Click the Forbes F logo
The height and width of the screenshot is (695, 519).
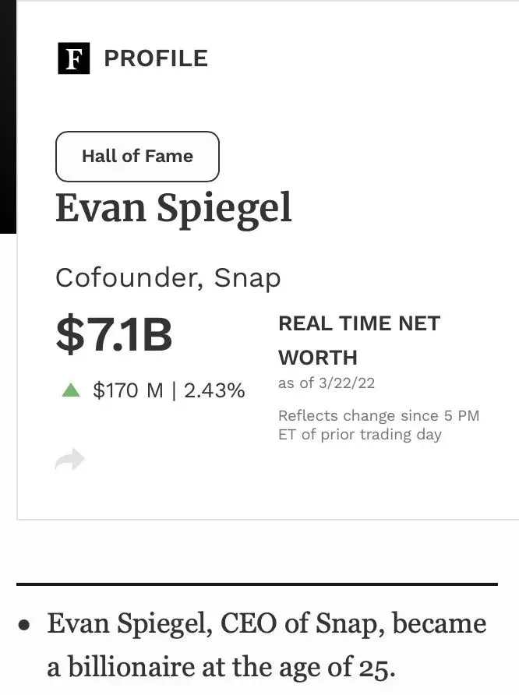click(74, 58)
